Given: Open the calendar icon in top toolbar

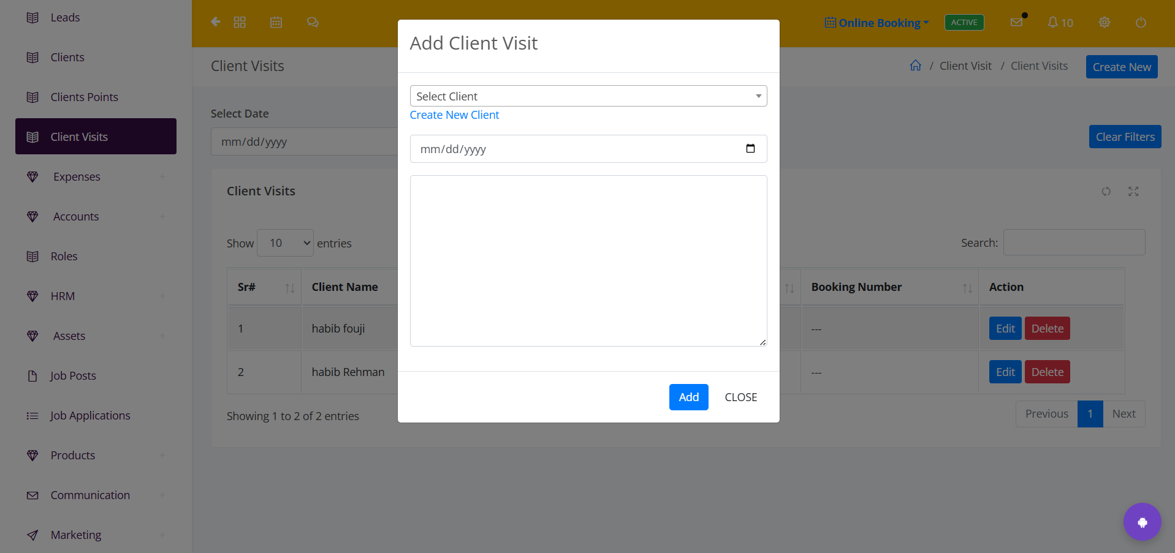Looking at the screenshot, I should (x=276, y=22).
